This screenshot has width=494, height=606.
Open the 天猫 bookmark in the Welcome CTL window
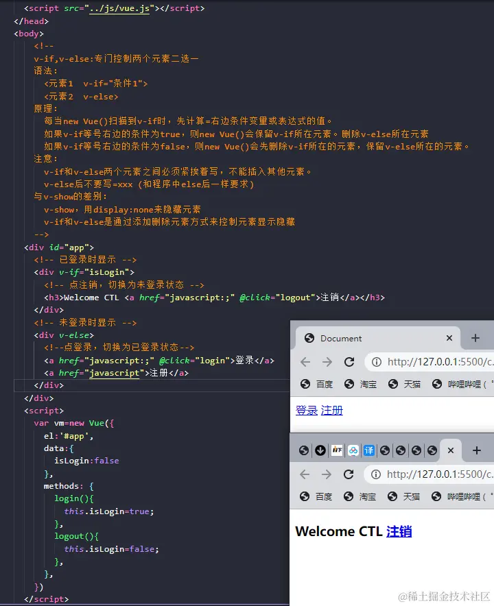coord(403,496)
